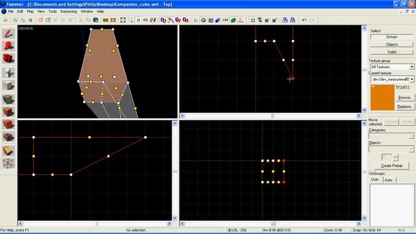416x234 pixels.
Task: Click the edit cordon bounds icon
Action: pos(113,20)
